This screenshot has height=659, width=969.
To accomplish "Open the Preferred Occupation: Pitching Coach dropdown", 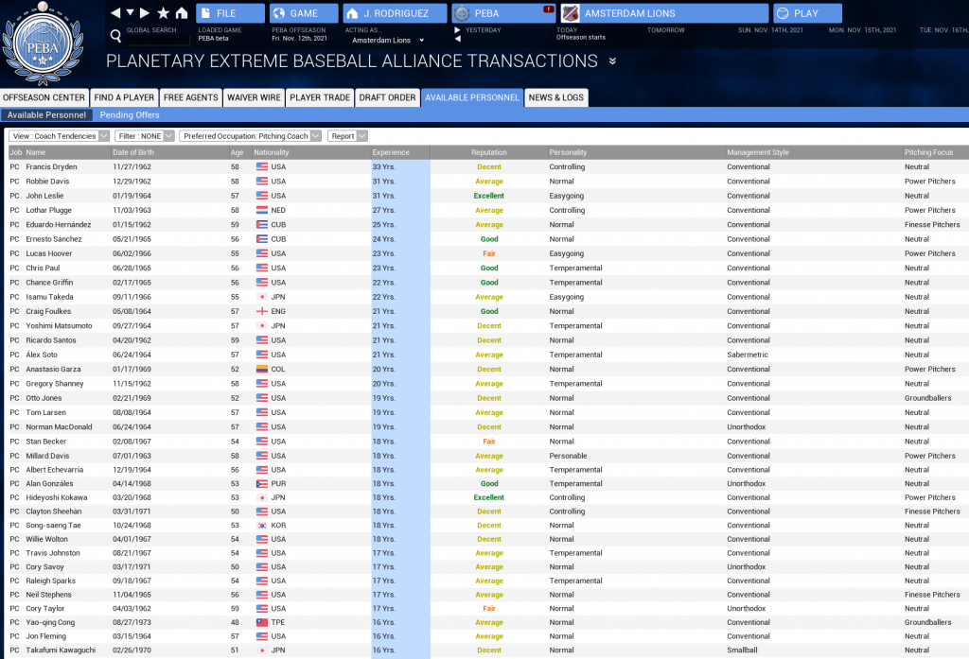I will click(250, 136).
